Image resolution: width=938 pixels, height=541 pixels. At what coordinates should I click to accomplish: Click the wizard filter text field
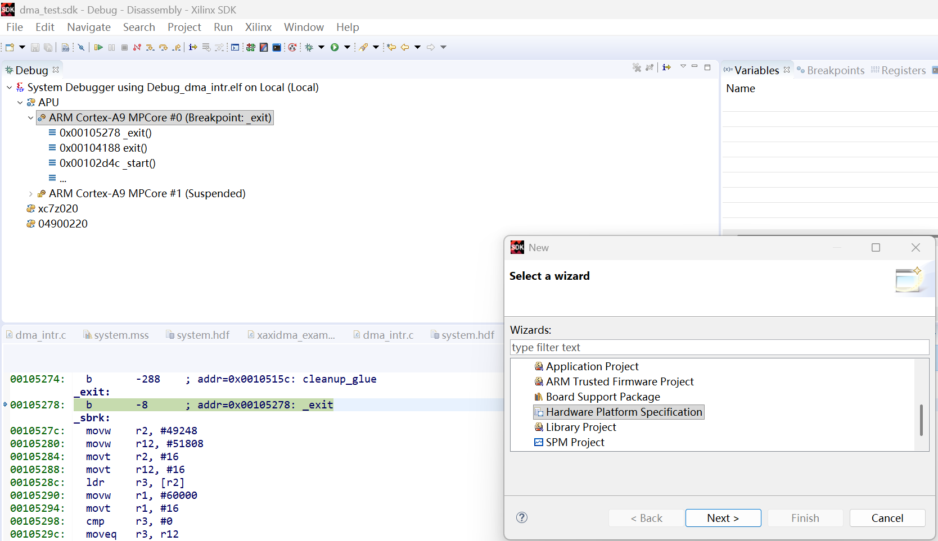719,347
